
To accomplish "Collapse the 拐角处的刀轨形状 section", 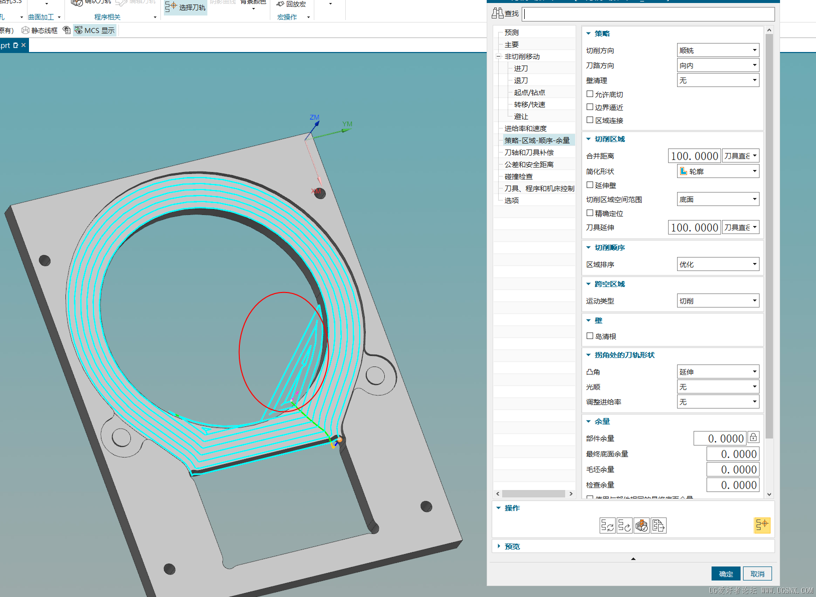I will tap(588, 355).
